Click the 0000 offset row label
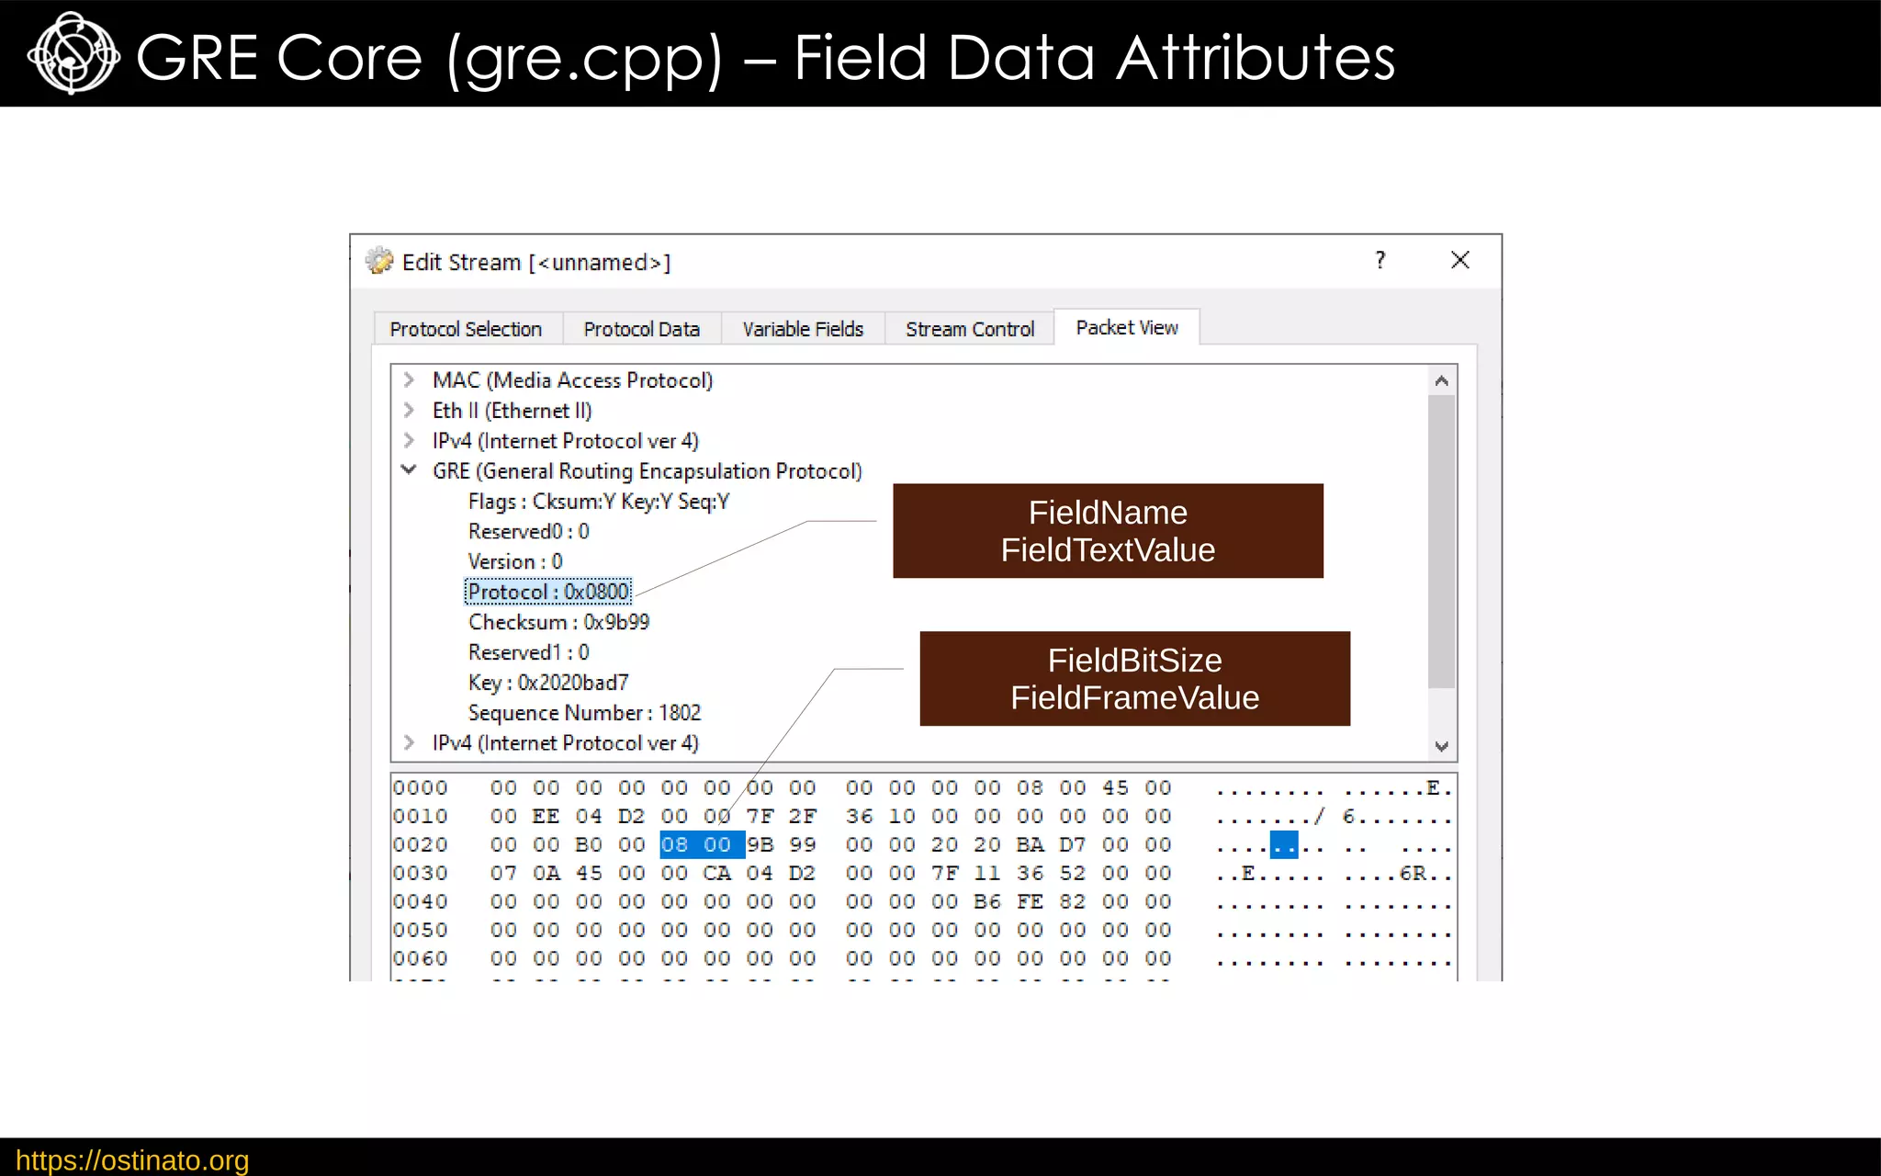Image resolution: width=1881 pixels, height=1176 pixels. pos(421,787)
